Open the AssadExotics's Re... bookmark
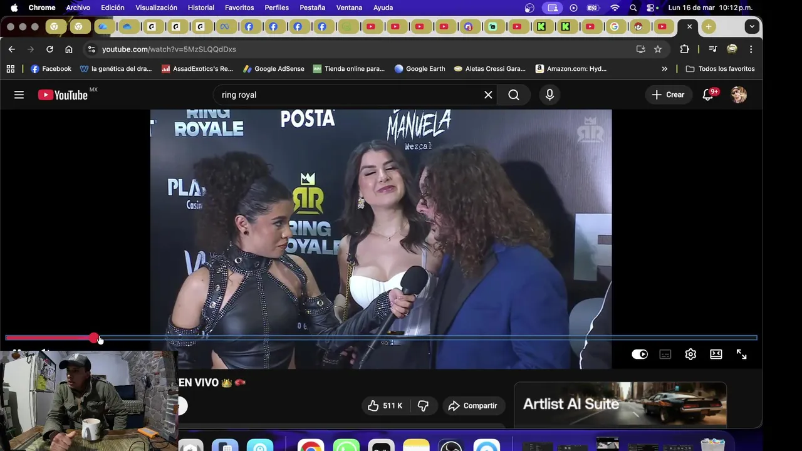This screenshot has height=451, width=802. point(197,69)
